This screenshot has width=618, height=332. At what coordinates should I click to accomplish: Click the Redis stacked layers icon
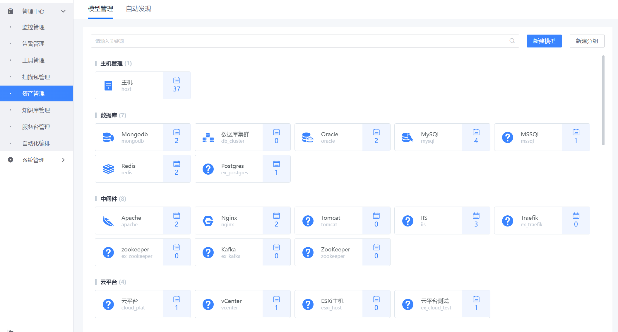click(x=108, y=169)
